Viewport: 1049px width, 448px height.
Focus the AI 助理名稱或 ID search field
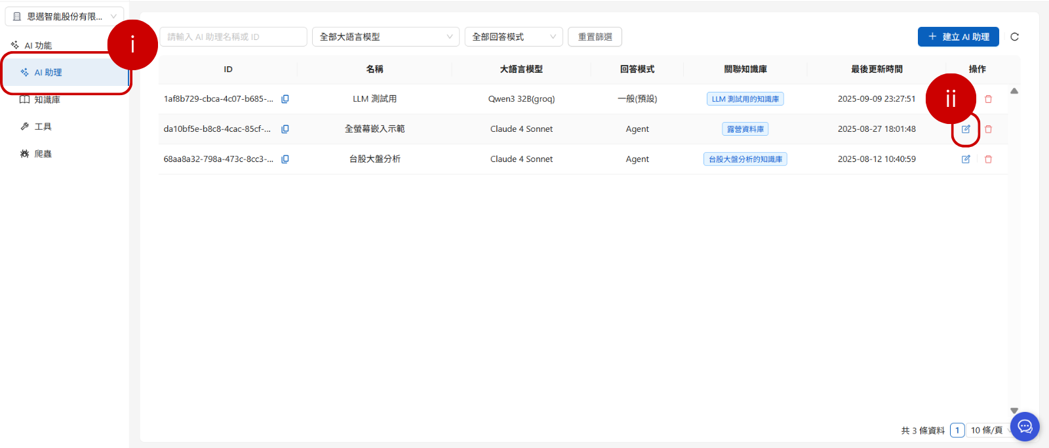tap(233, 37)
